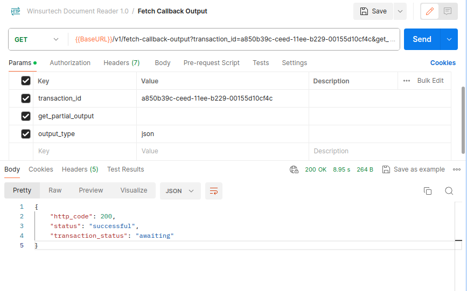Click the empty Key placeholder field
This screenshot has height=291, width=467.
(x=85, y=151)
